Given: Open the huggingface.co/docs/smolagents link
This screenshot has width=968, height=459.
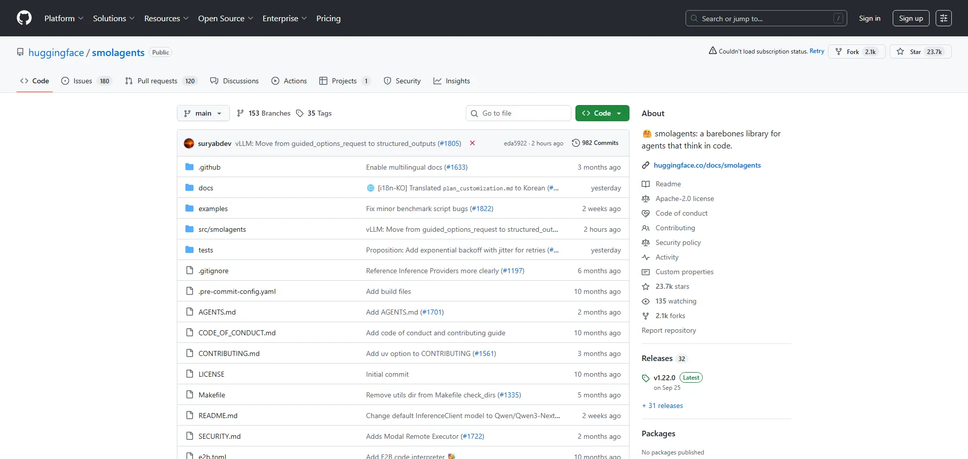Looking at the screenshot, I should (707, 165).
